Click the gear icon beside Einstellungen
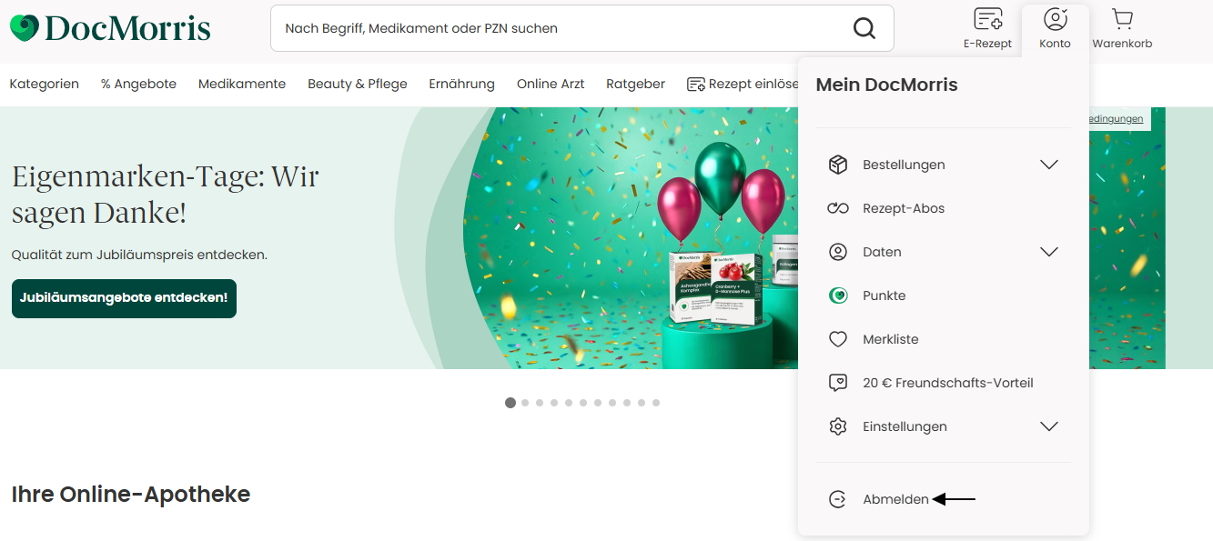 click(x=838, y=426)
